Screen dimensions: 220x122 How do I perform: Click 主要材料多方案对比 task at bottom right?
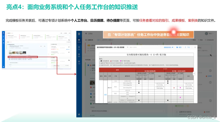pos(185,112)
